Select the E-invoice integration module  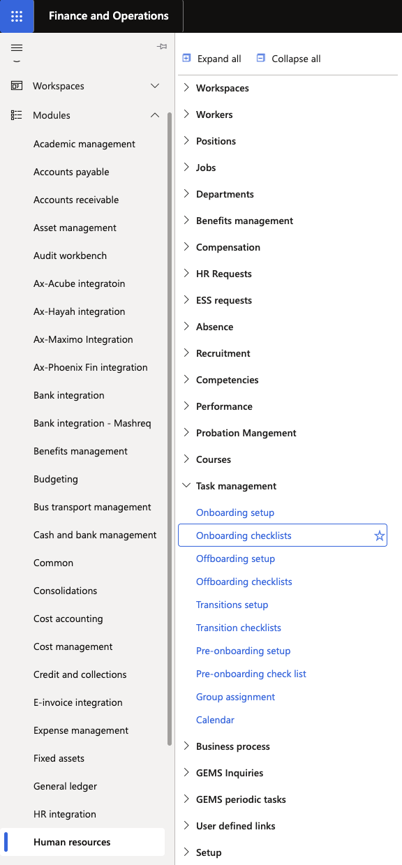(x=78, y=702)
